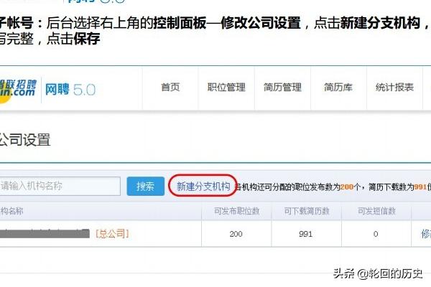Switch to 简历管理 tab

(282, 88)
